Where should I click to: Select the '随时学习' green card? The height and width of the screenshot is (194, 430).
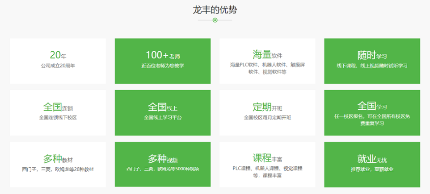click(x=372, y=61)
